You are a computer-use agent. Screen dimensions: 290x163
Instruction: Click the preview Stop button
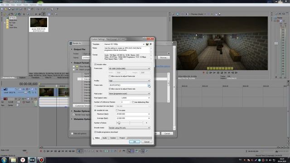pyautogui.click(x=222, y=73)
